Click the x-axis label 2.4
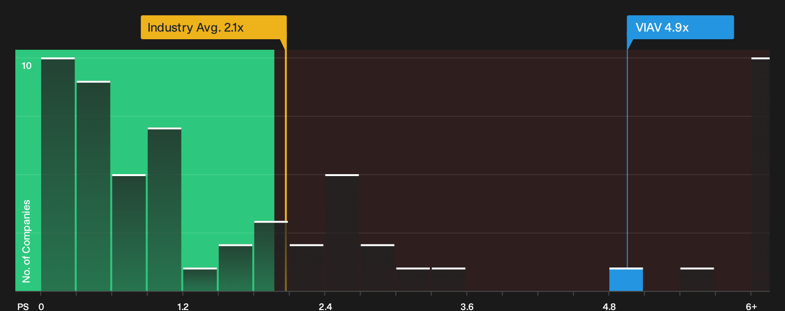 tap(325, 306)
